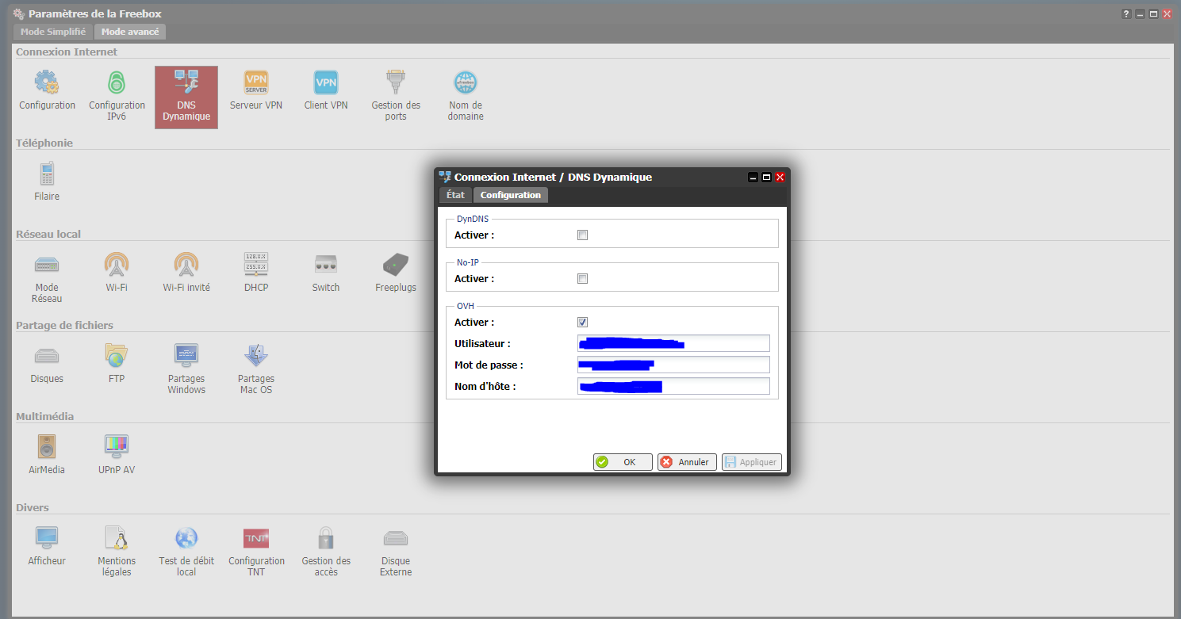This screenshot has height=619, width=1181.
Task: Open the Configuration settings icon
Action: [47, 90]
